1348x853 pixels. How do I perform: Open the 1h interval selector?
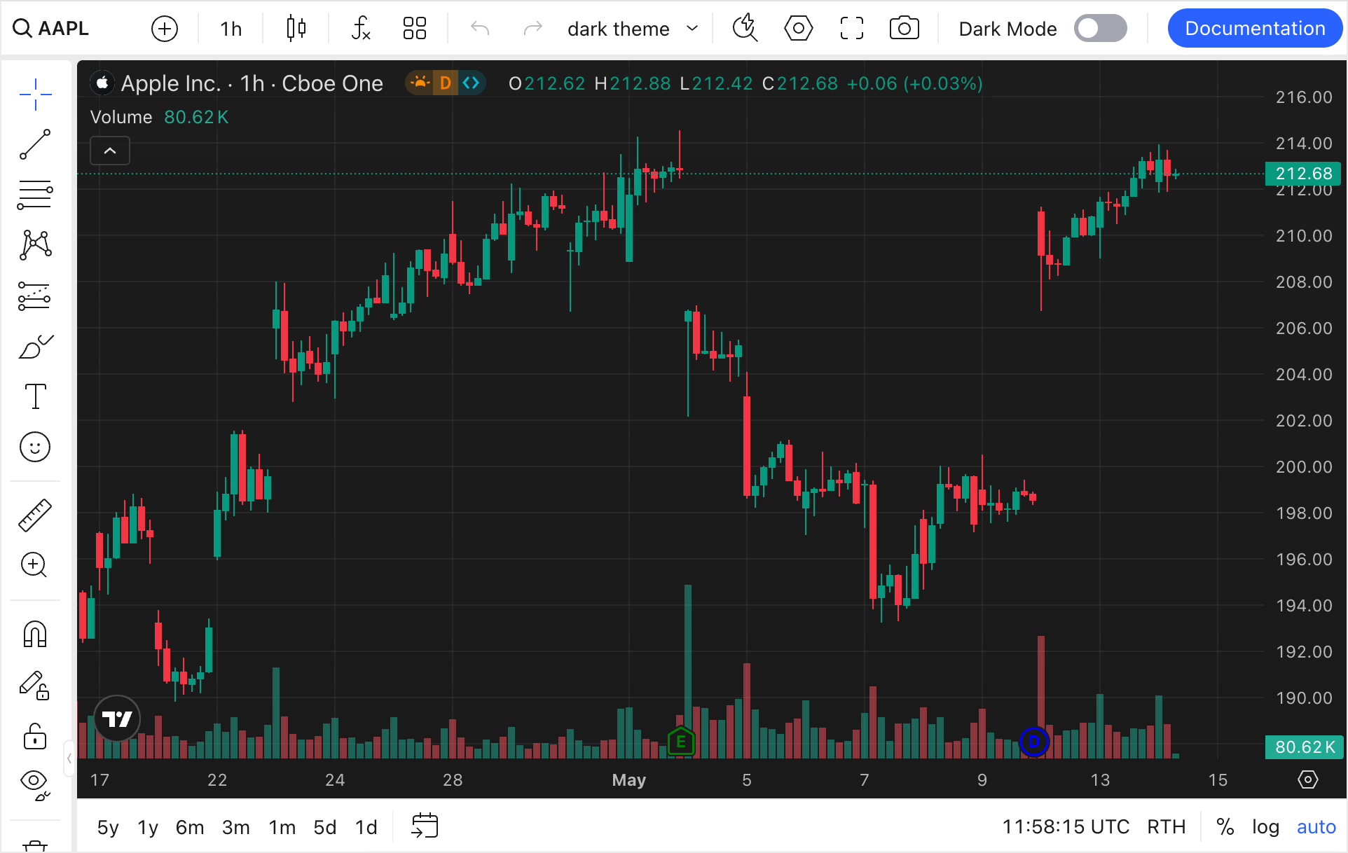[231, 29]
